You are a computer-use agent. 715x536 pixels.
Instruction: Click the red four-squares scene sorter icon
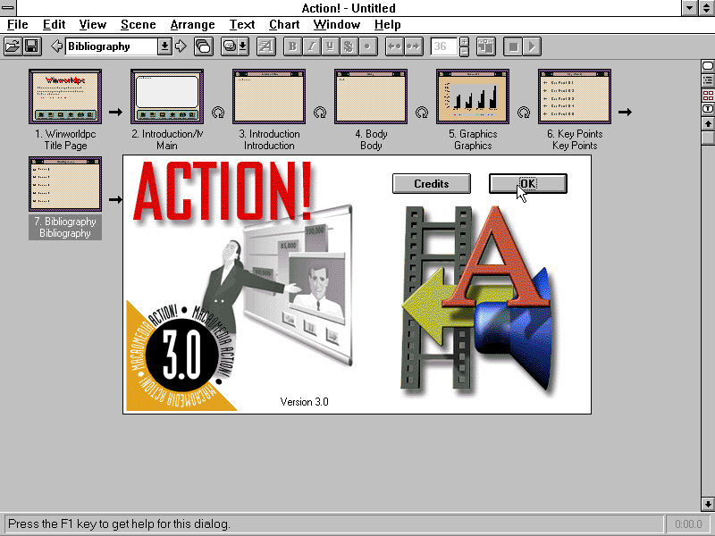708,96
